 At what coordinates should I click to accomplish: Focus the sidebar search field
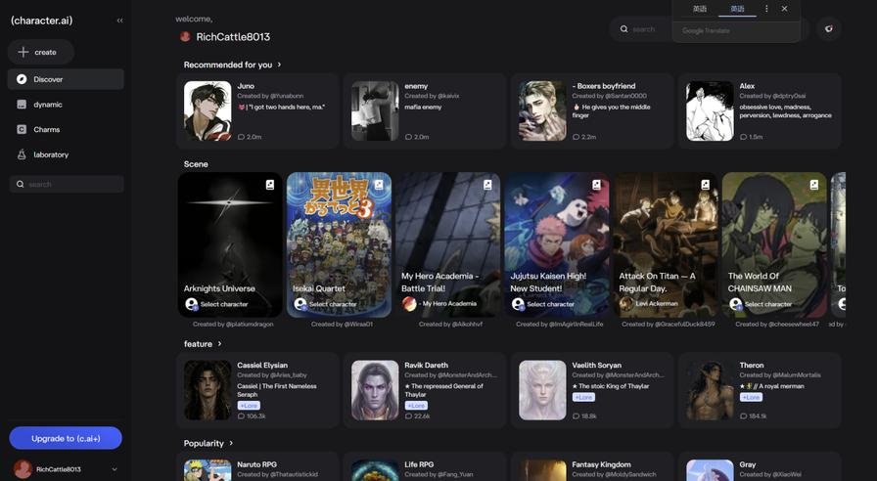click(67, 184)
